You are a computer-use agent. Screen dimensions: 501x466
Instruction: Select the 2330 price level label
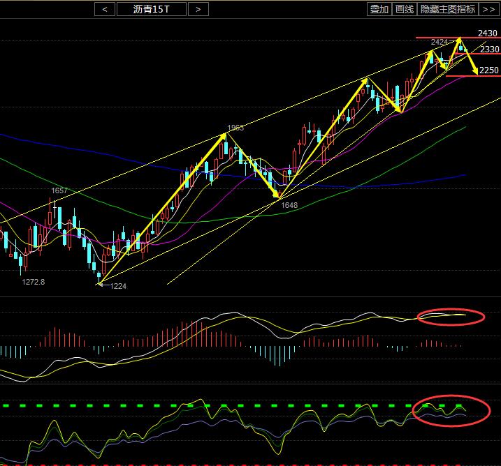coord(489,50)
